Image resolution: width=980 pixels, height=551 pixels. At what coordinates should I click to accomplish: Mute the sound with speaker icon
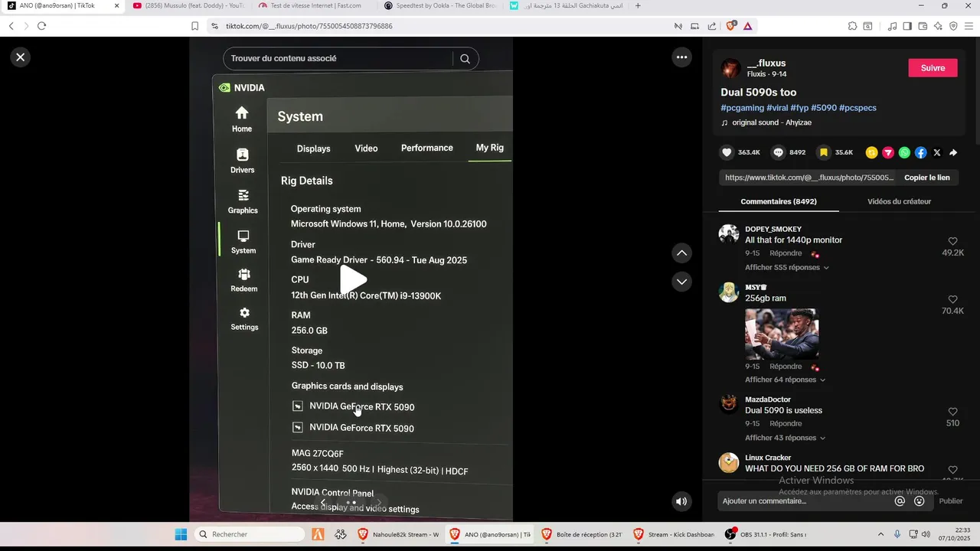tap(681, 501)
